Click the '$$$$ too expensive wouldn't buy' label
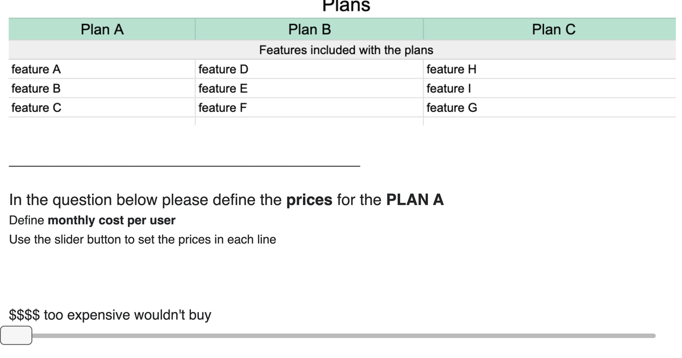The width and height of the screenshot is (682, 358). (x=110, y=314)
